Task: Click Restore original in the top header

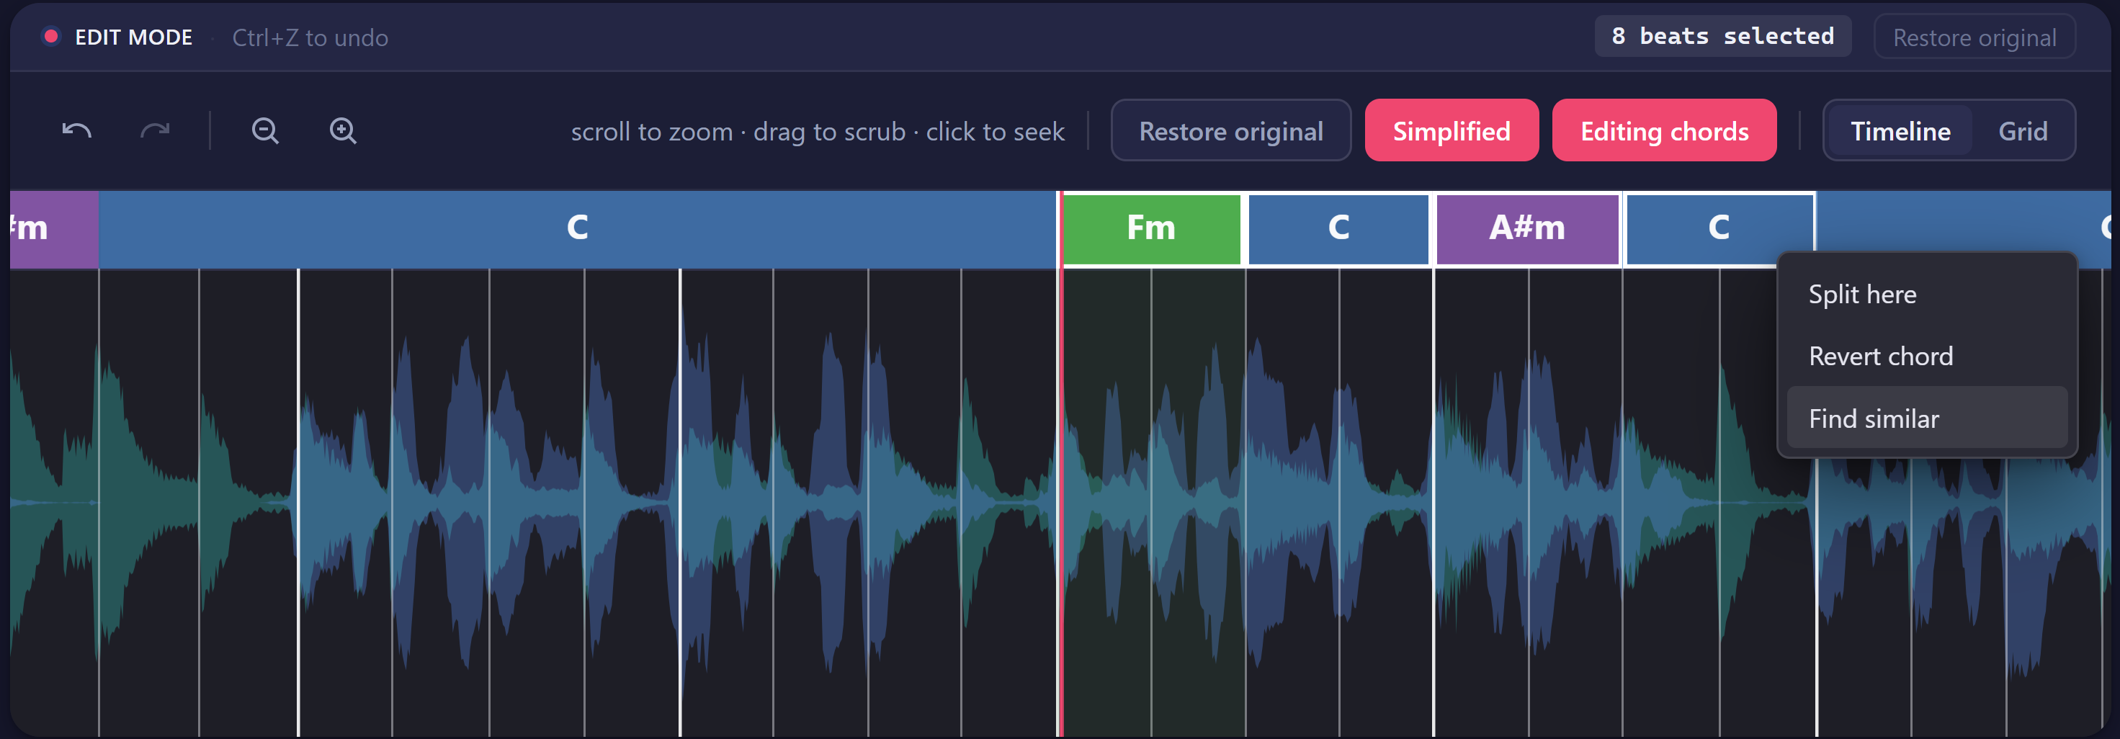Action: coord(1974,37)
